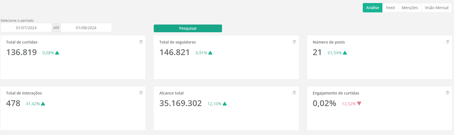Click help icon on Total de curtidas card
This screenshot has height=135, width=454.
tap(141, 42)
